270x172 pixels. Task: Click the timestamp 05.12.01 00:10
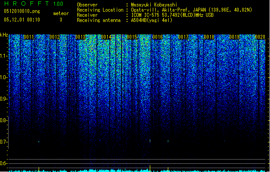(22, 20)
